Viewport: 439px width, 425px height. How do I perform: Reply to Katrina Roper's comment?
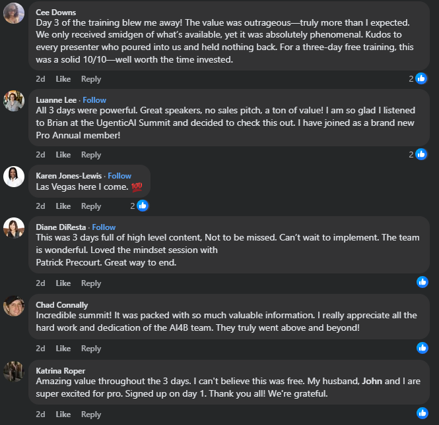click(91, 414)
